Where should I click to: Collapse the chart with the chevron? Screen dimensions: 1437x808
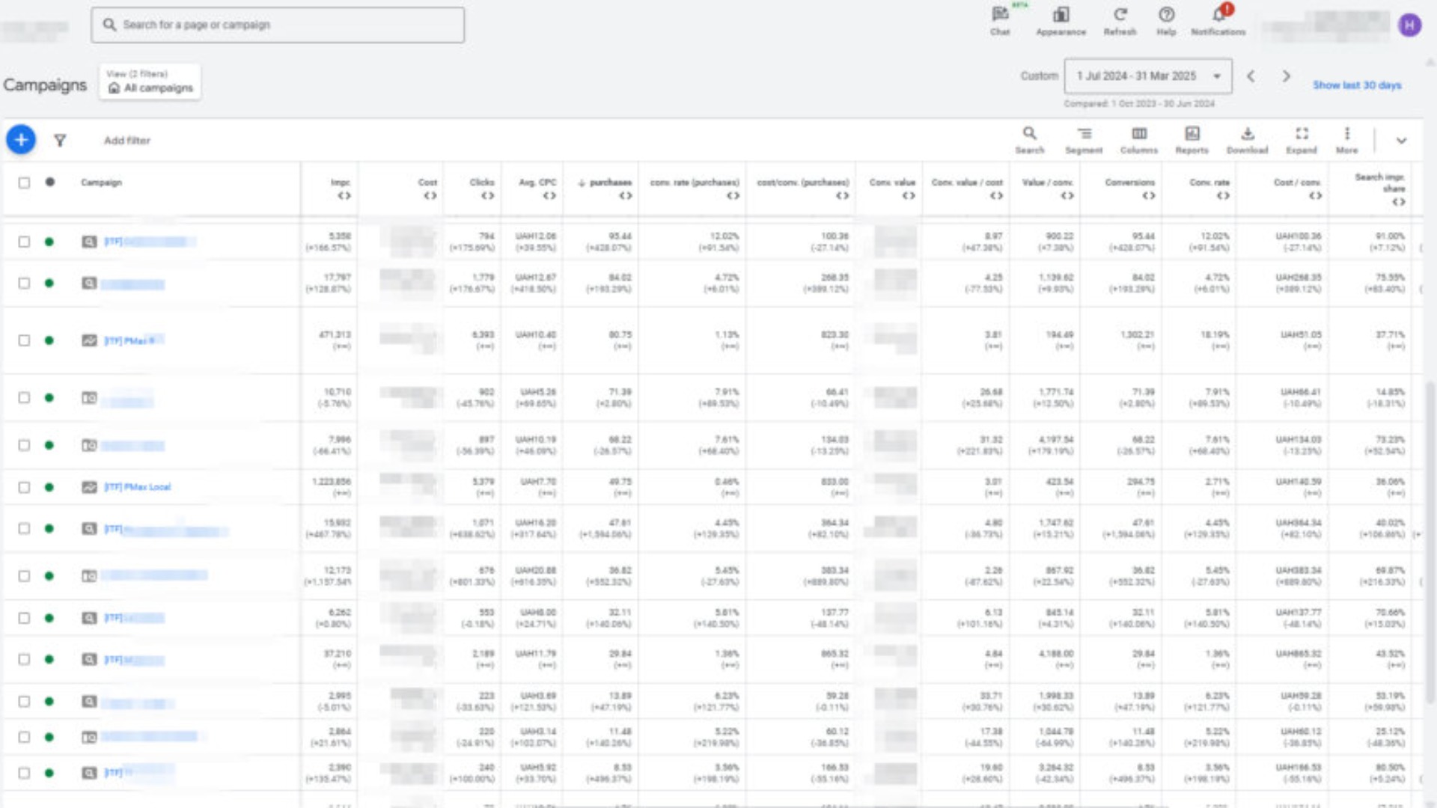coord(1401,140)
